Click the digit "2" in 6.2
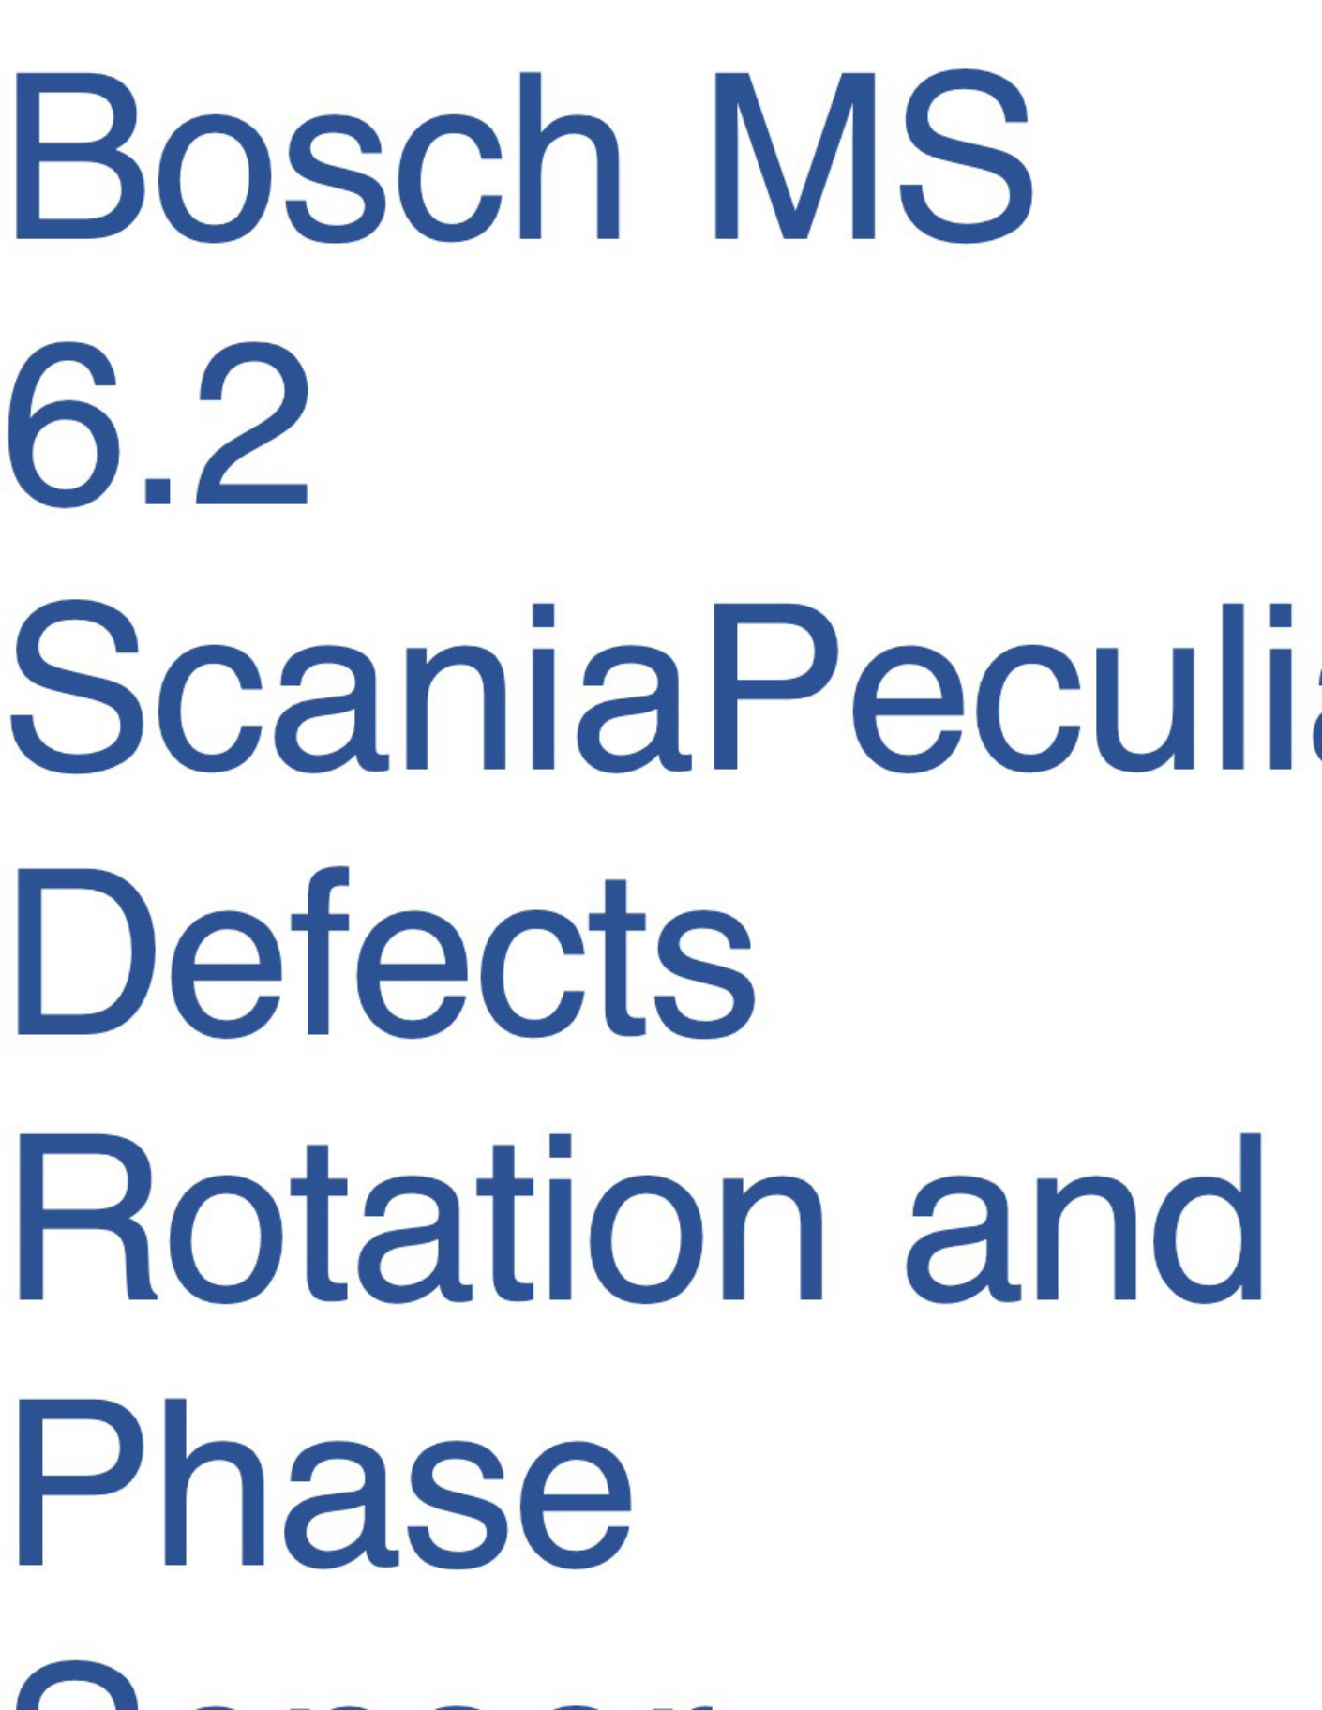This screenshot has height=1710, width=1322. 249,423
